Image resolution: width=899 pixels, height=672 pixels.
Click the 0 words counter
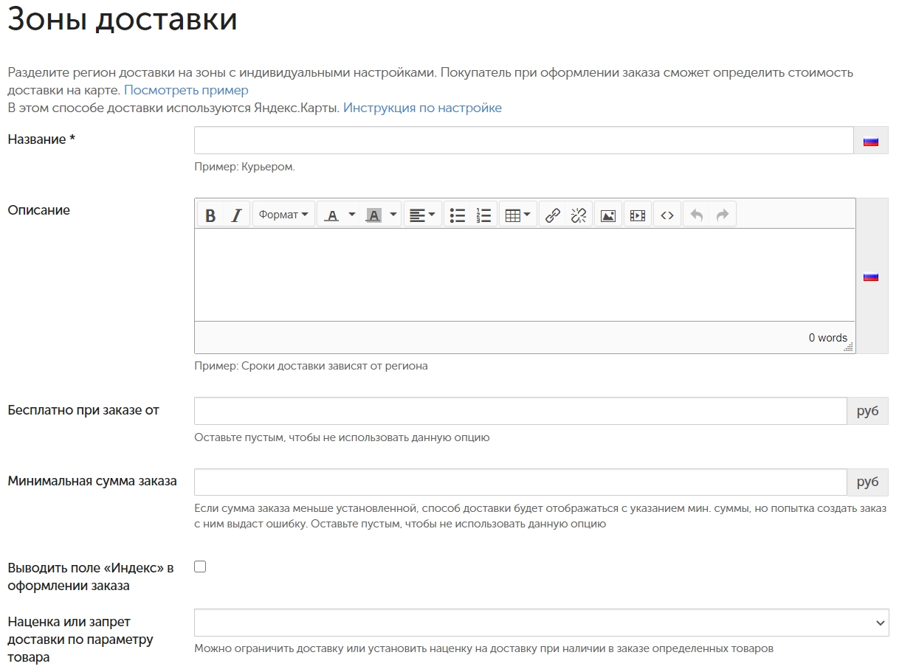click(827, 338)
